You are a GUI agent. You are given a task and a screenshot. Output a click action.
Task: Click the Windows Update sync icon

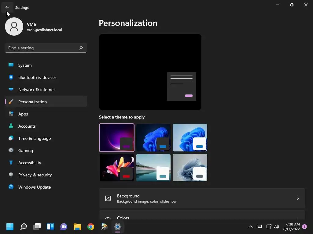tap(11, 187)
